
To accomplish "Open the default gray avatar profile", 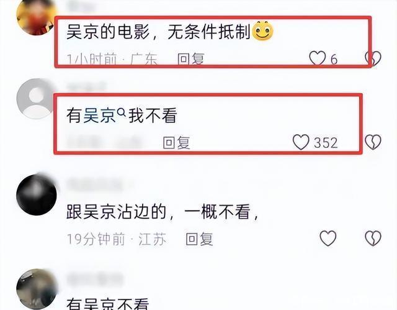I will tap(36, 99).
